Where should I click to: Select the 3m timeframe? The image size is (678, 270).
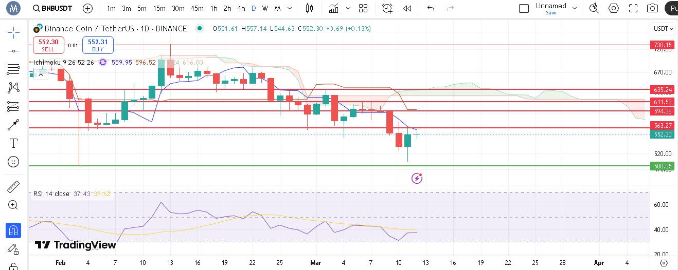click(x=127, y=8)
